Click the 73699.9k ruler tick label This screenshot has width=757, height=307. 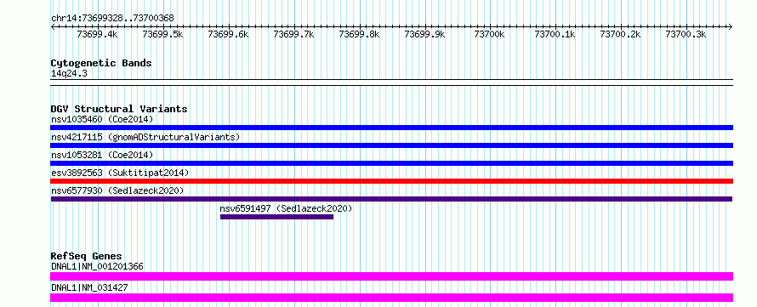(x=424, y=34)
